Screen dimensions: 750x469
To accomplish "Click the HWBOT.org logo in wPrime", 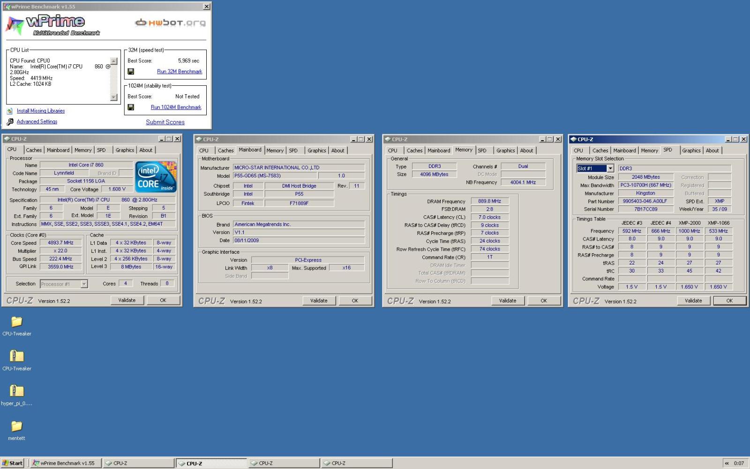I will click(x=170, y=23).
